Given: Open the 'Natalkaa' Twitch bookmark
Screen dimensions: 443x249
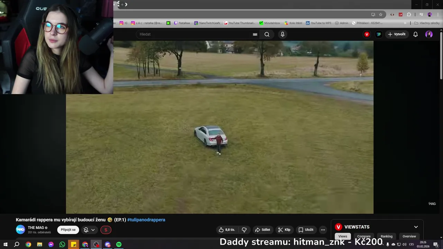Looking at the screenshot, I should pos(182,23).
